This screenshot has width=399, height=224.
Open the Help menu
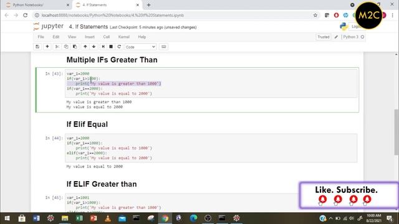pos(142,37)
